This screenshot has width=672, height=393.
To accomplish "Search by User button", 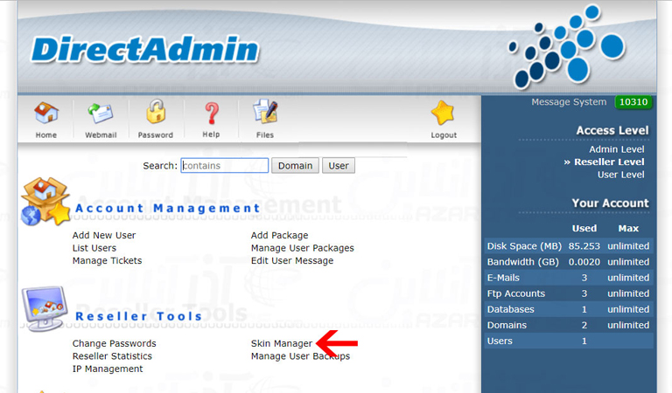I will 339,165.
